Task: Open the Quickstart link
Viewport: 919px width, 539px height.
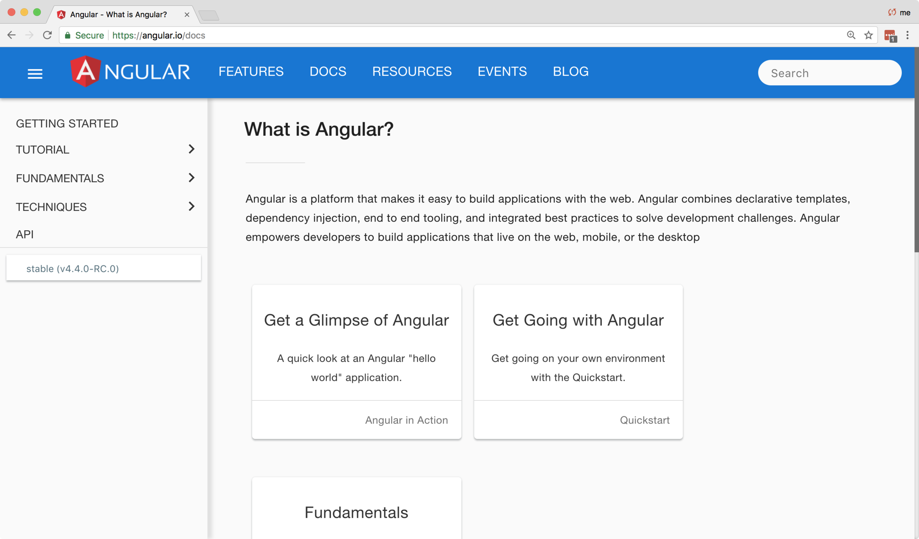Action: [x=644, y=420]
